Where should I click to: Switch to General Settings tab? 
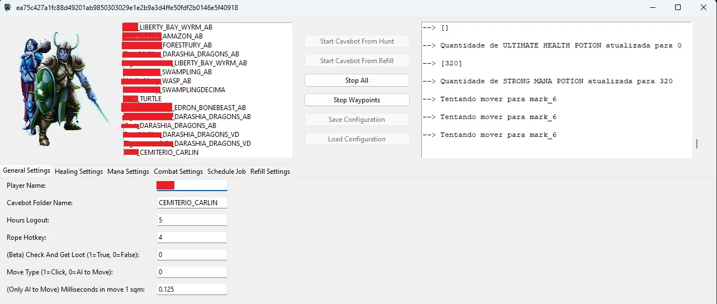(x=26, y=170)
